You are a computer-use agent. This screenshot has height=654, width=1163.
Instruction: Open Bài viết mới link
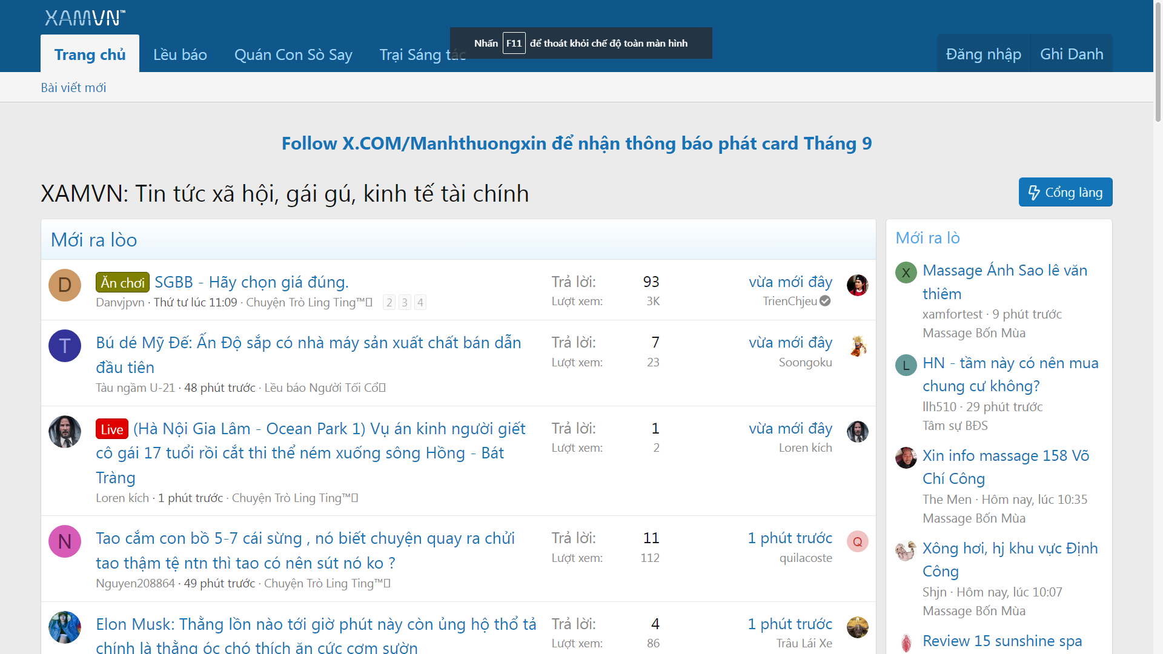point(73,88)
